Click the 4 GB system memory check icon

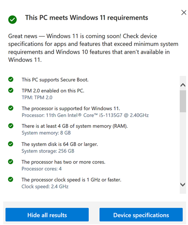coord(11,126)
